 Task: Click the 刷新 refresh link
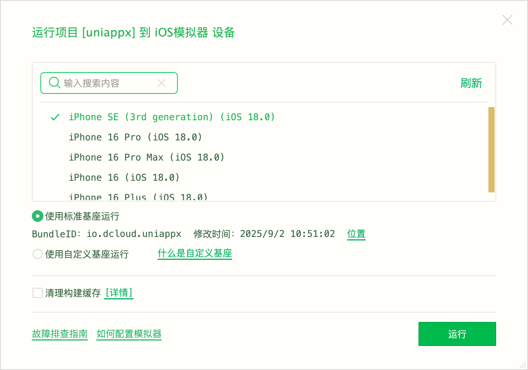coord(471,83)
